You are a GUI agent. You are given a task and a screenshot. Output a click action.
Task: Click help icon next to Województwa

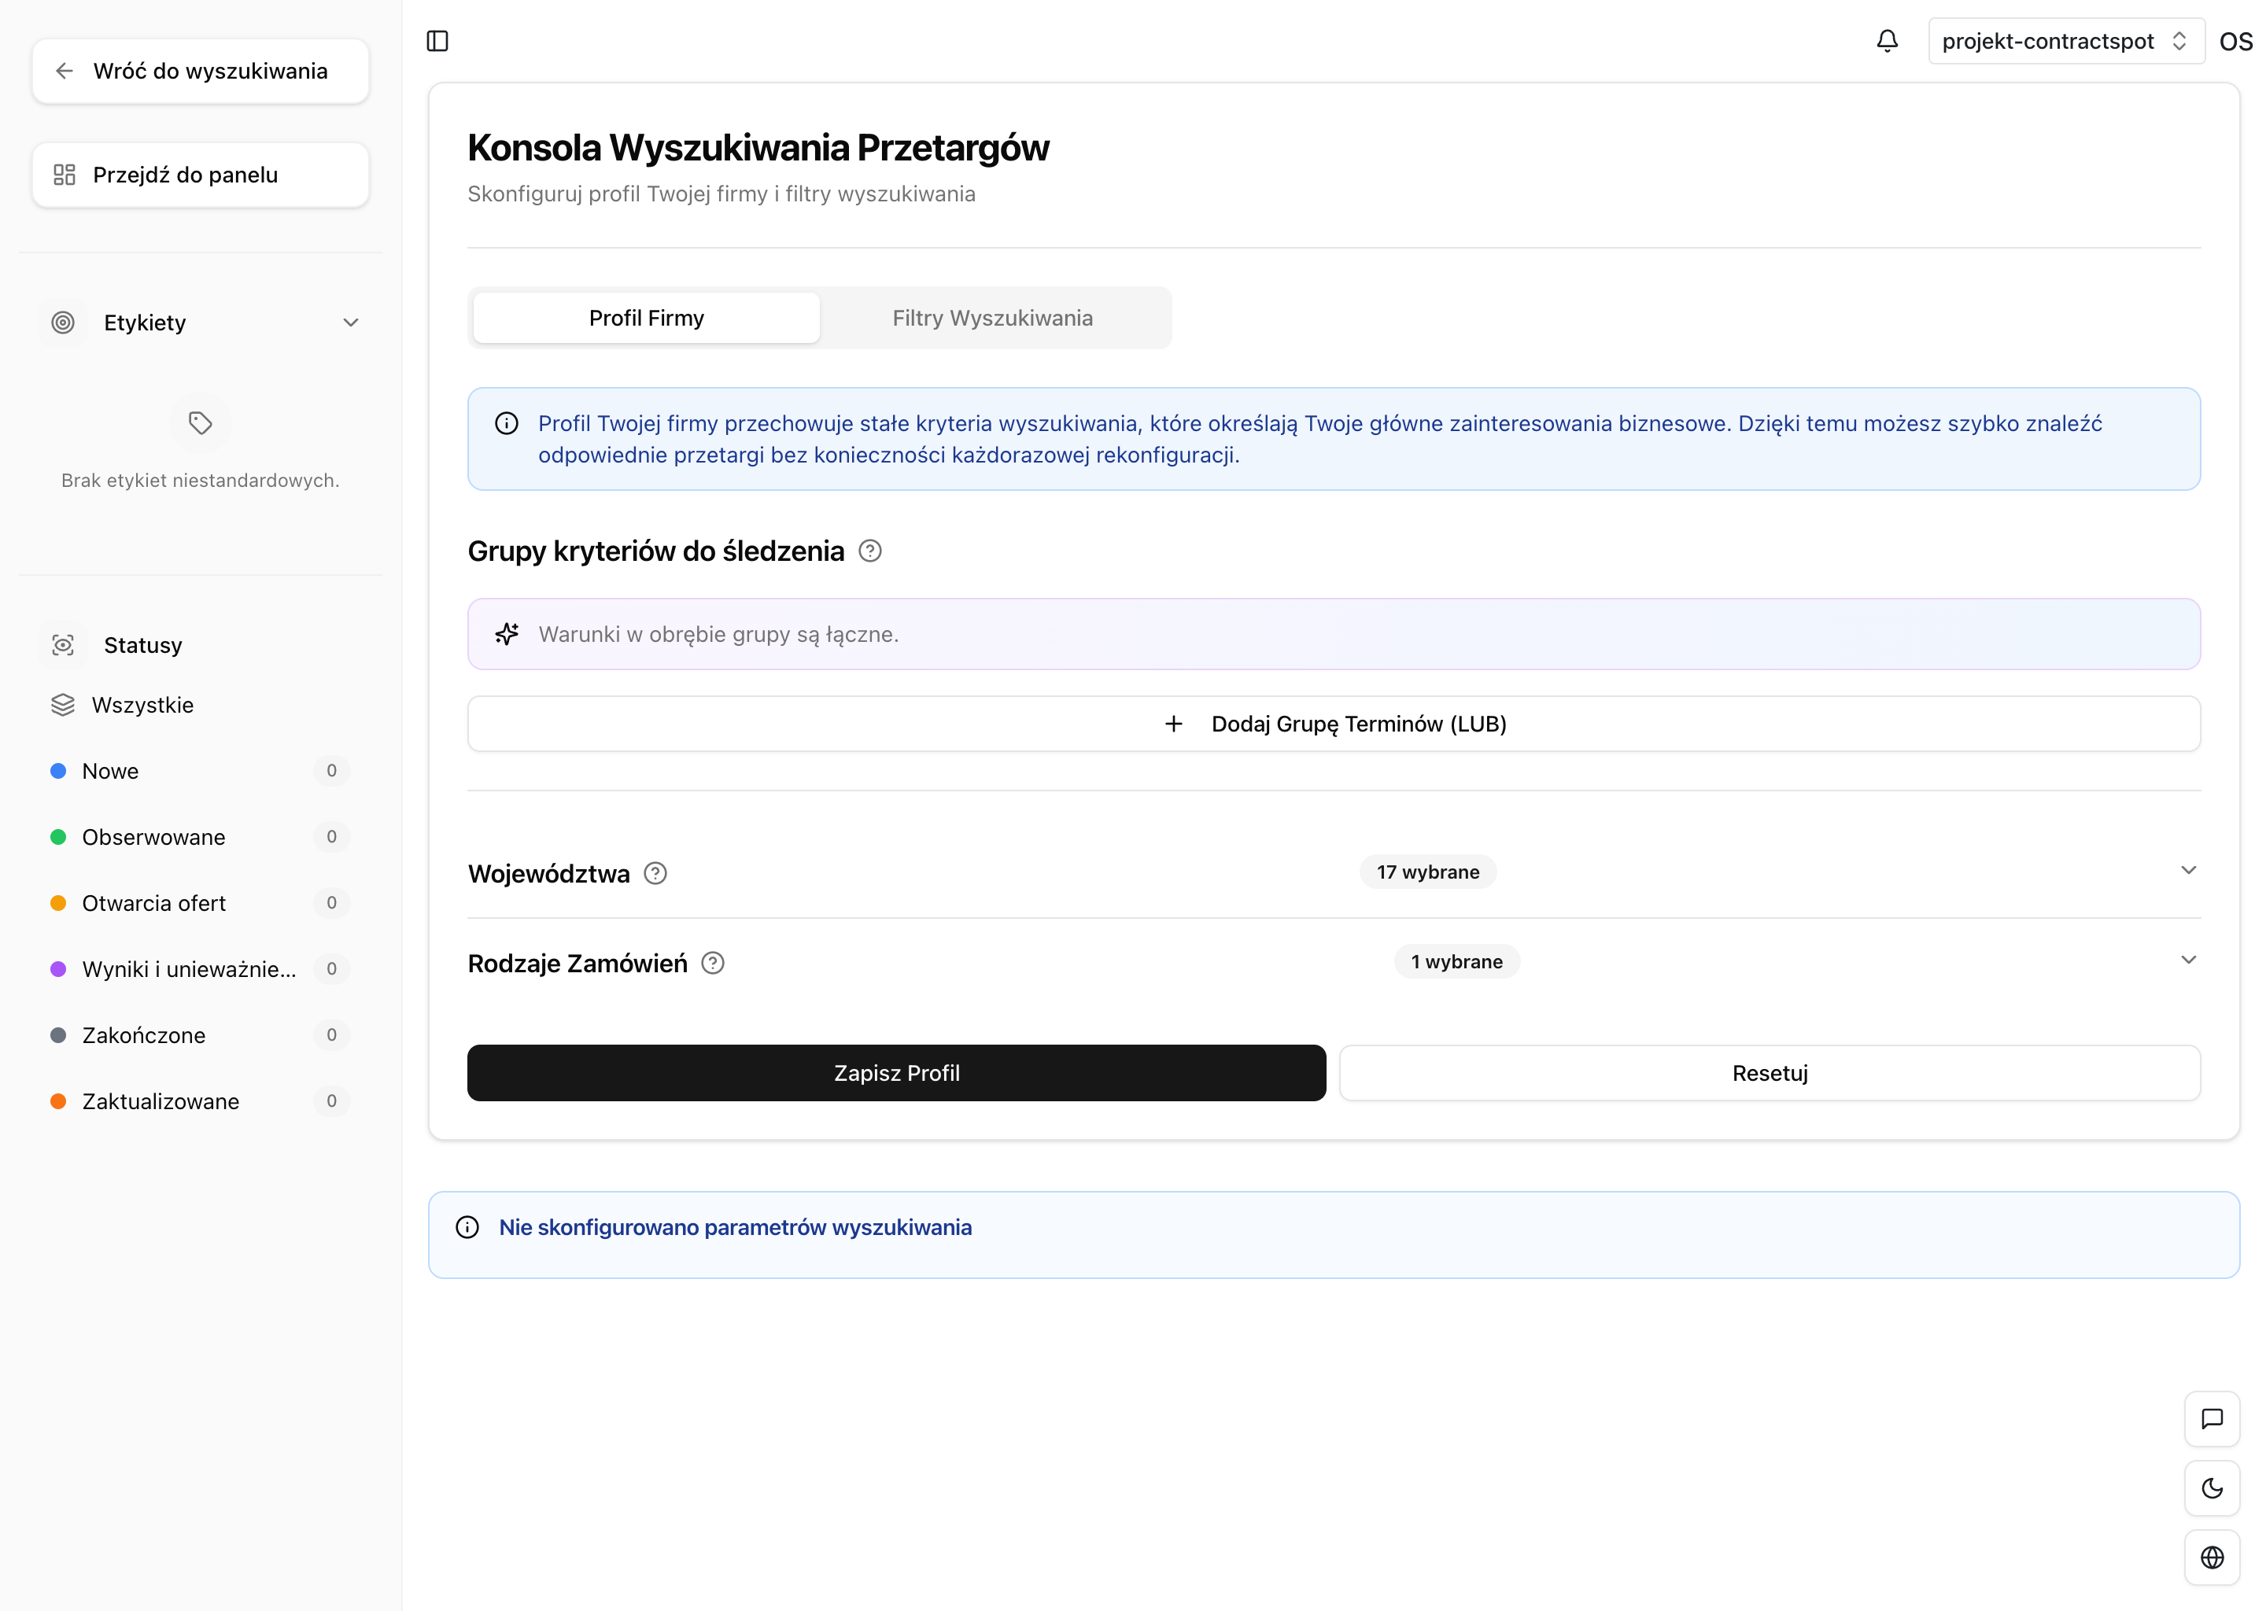pos(655,873)
